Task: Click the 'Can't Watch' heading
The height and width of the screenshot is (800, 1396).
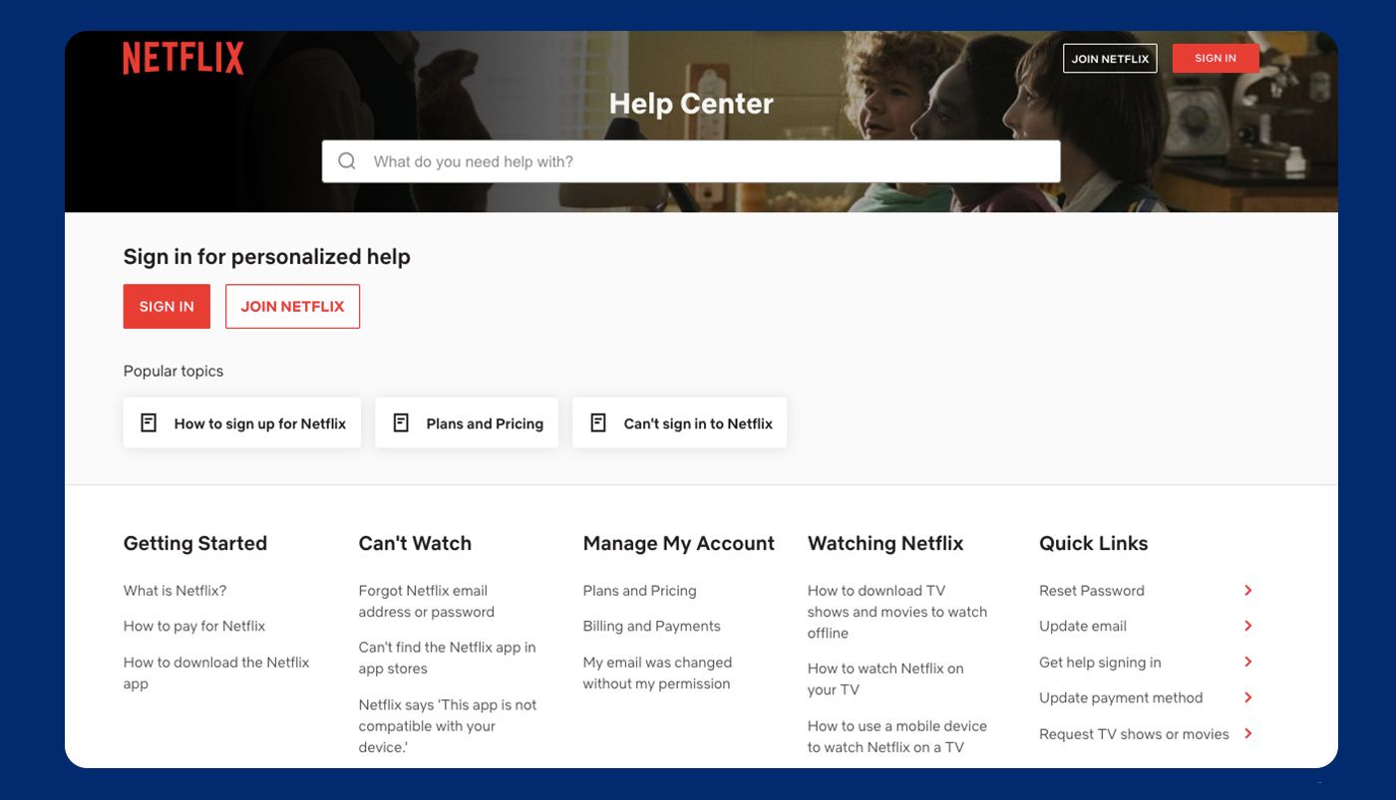Action: pos(415,543)
